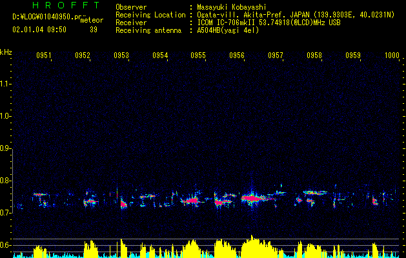Click the kHz axis unit label
The width and height of the screenshot is (406, 258).
tap(6, 52)
